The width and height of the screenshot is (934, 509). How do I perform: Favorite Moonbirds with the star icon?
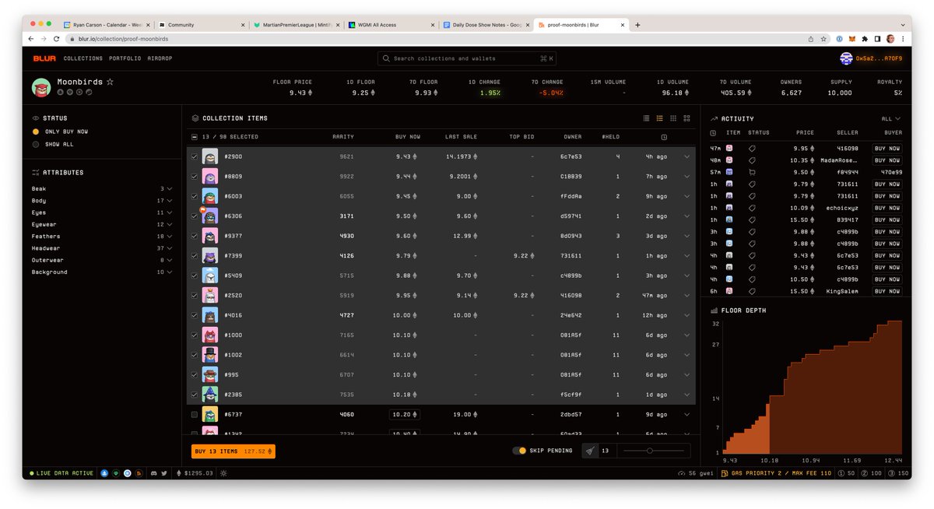[x=110, y=82]
